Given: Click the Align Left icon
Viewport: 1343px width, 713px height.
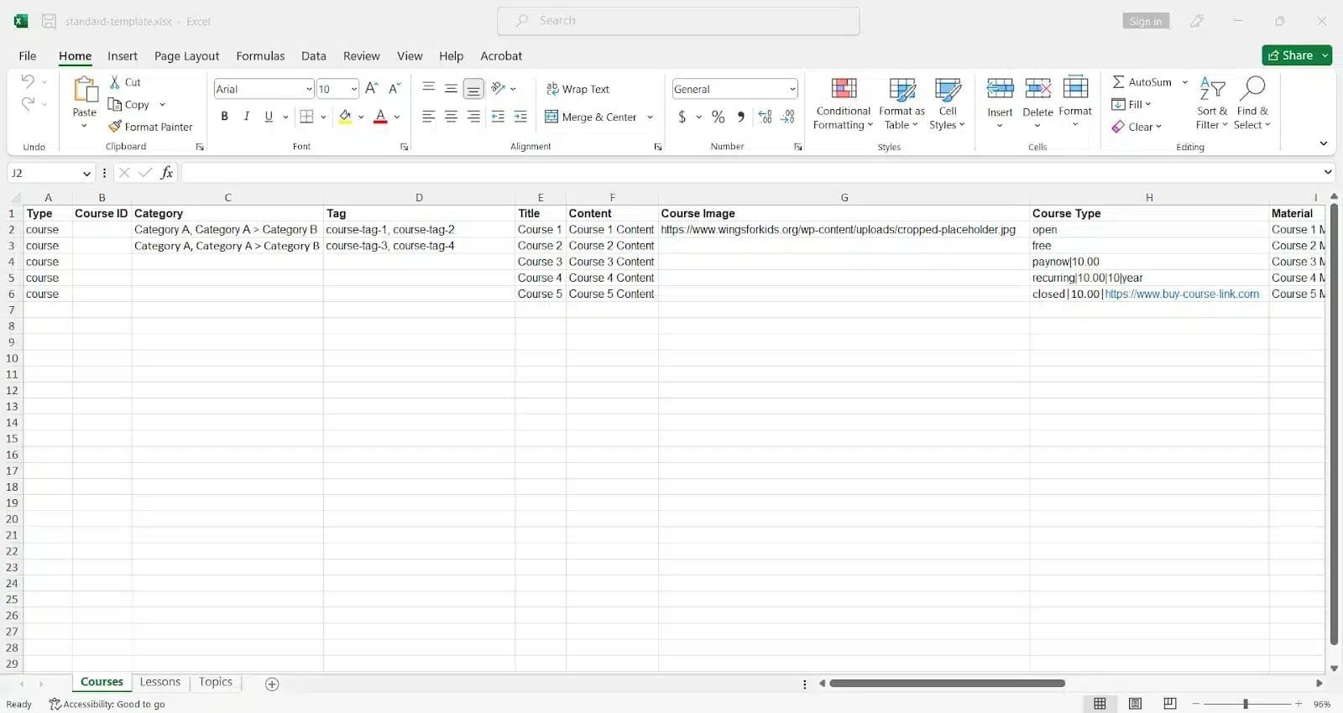Looking at the screenshot, I should [428, 117].
